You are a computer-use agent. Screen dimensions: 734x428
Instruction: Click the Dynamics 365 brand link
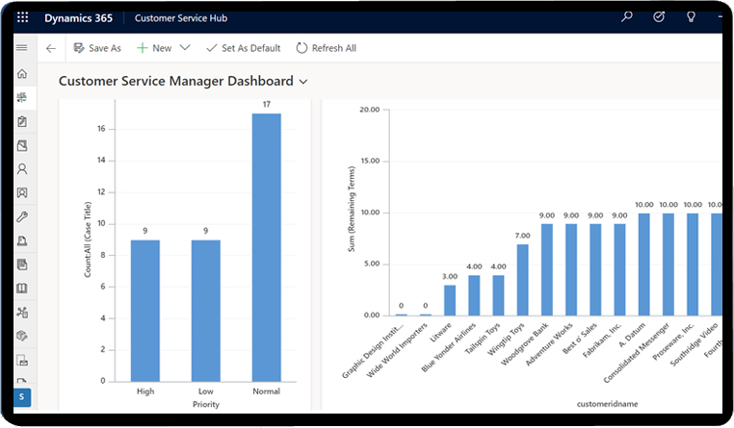pyautogui.click(x=79, y=18)
